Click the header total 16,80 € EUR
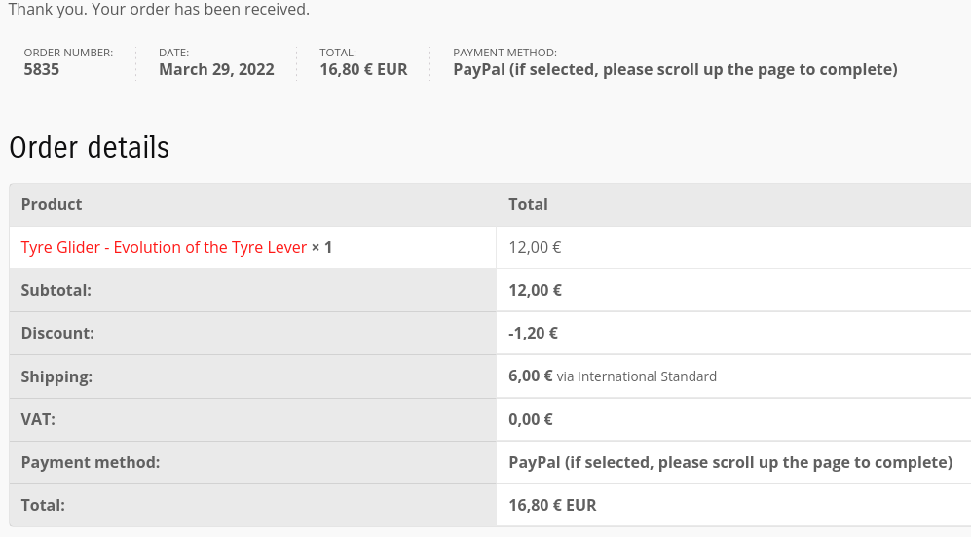The image size is (971, 537). coord(363,69)
